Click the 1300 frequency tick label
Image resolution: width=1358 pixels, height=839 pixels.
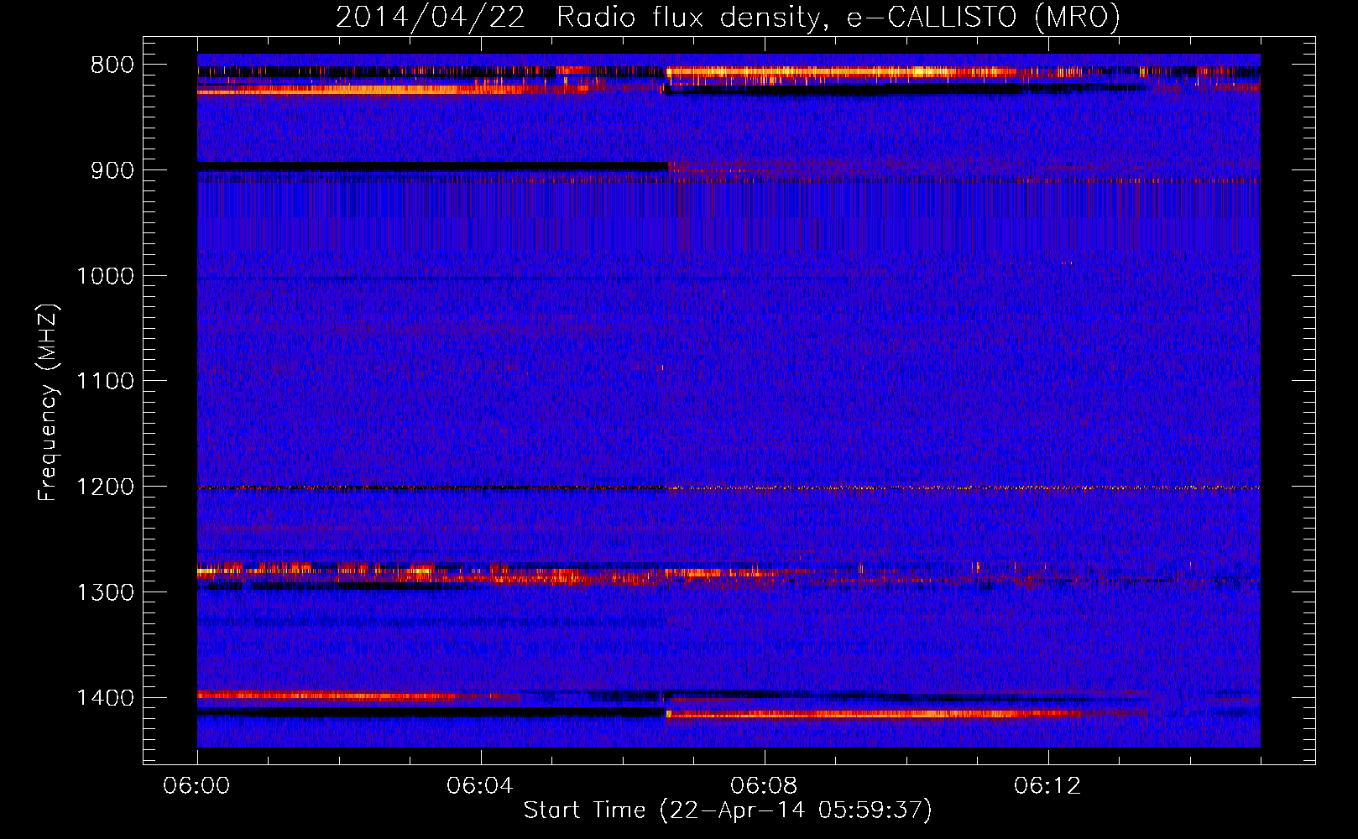tap(105, 593)
